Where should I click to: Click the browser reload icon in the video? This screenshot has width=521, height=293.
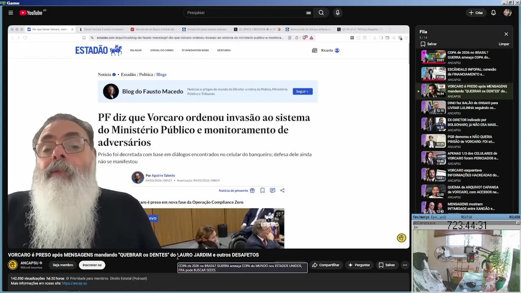(x=25, y=38)
